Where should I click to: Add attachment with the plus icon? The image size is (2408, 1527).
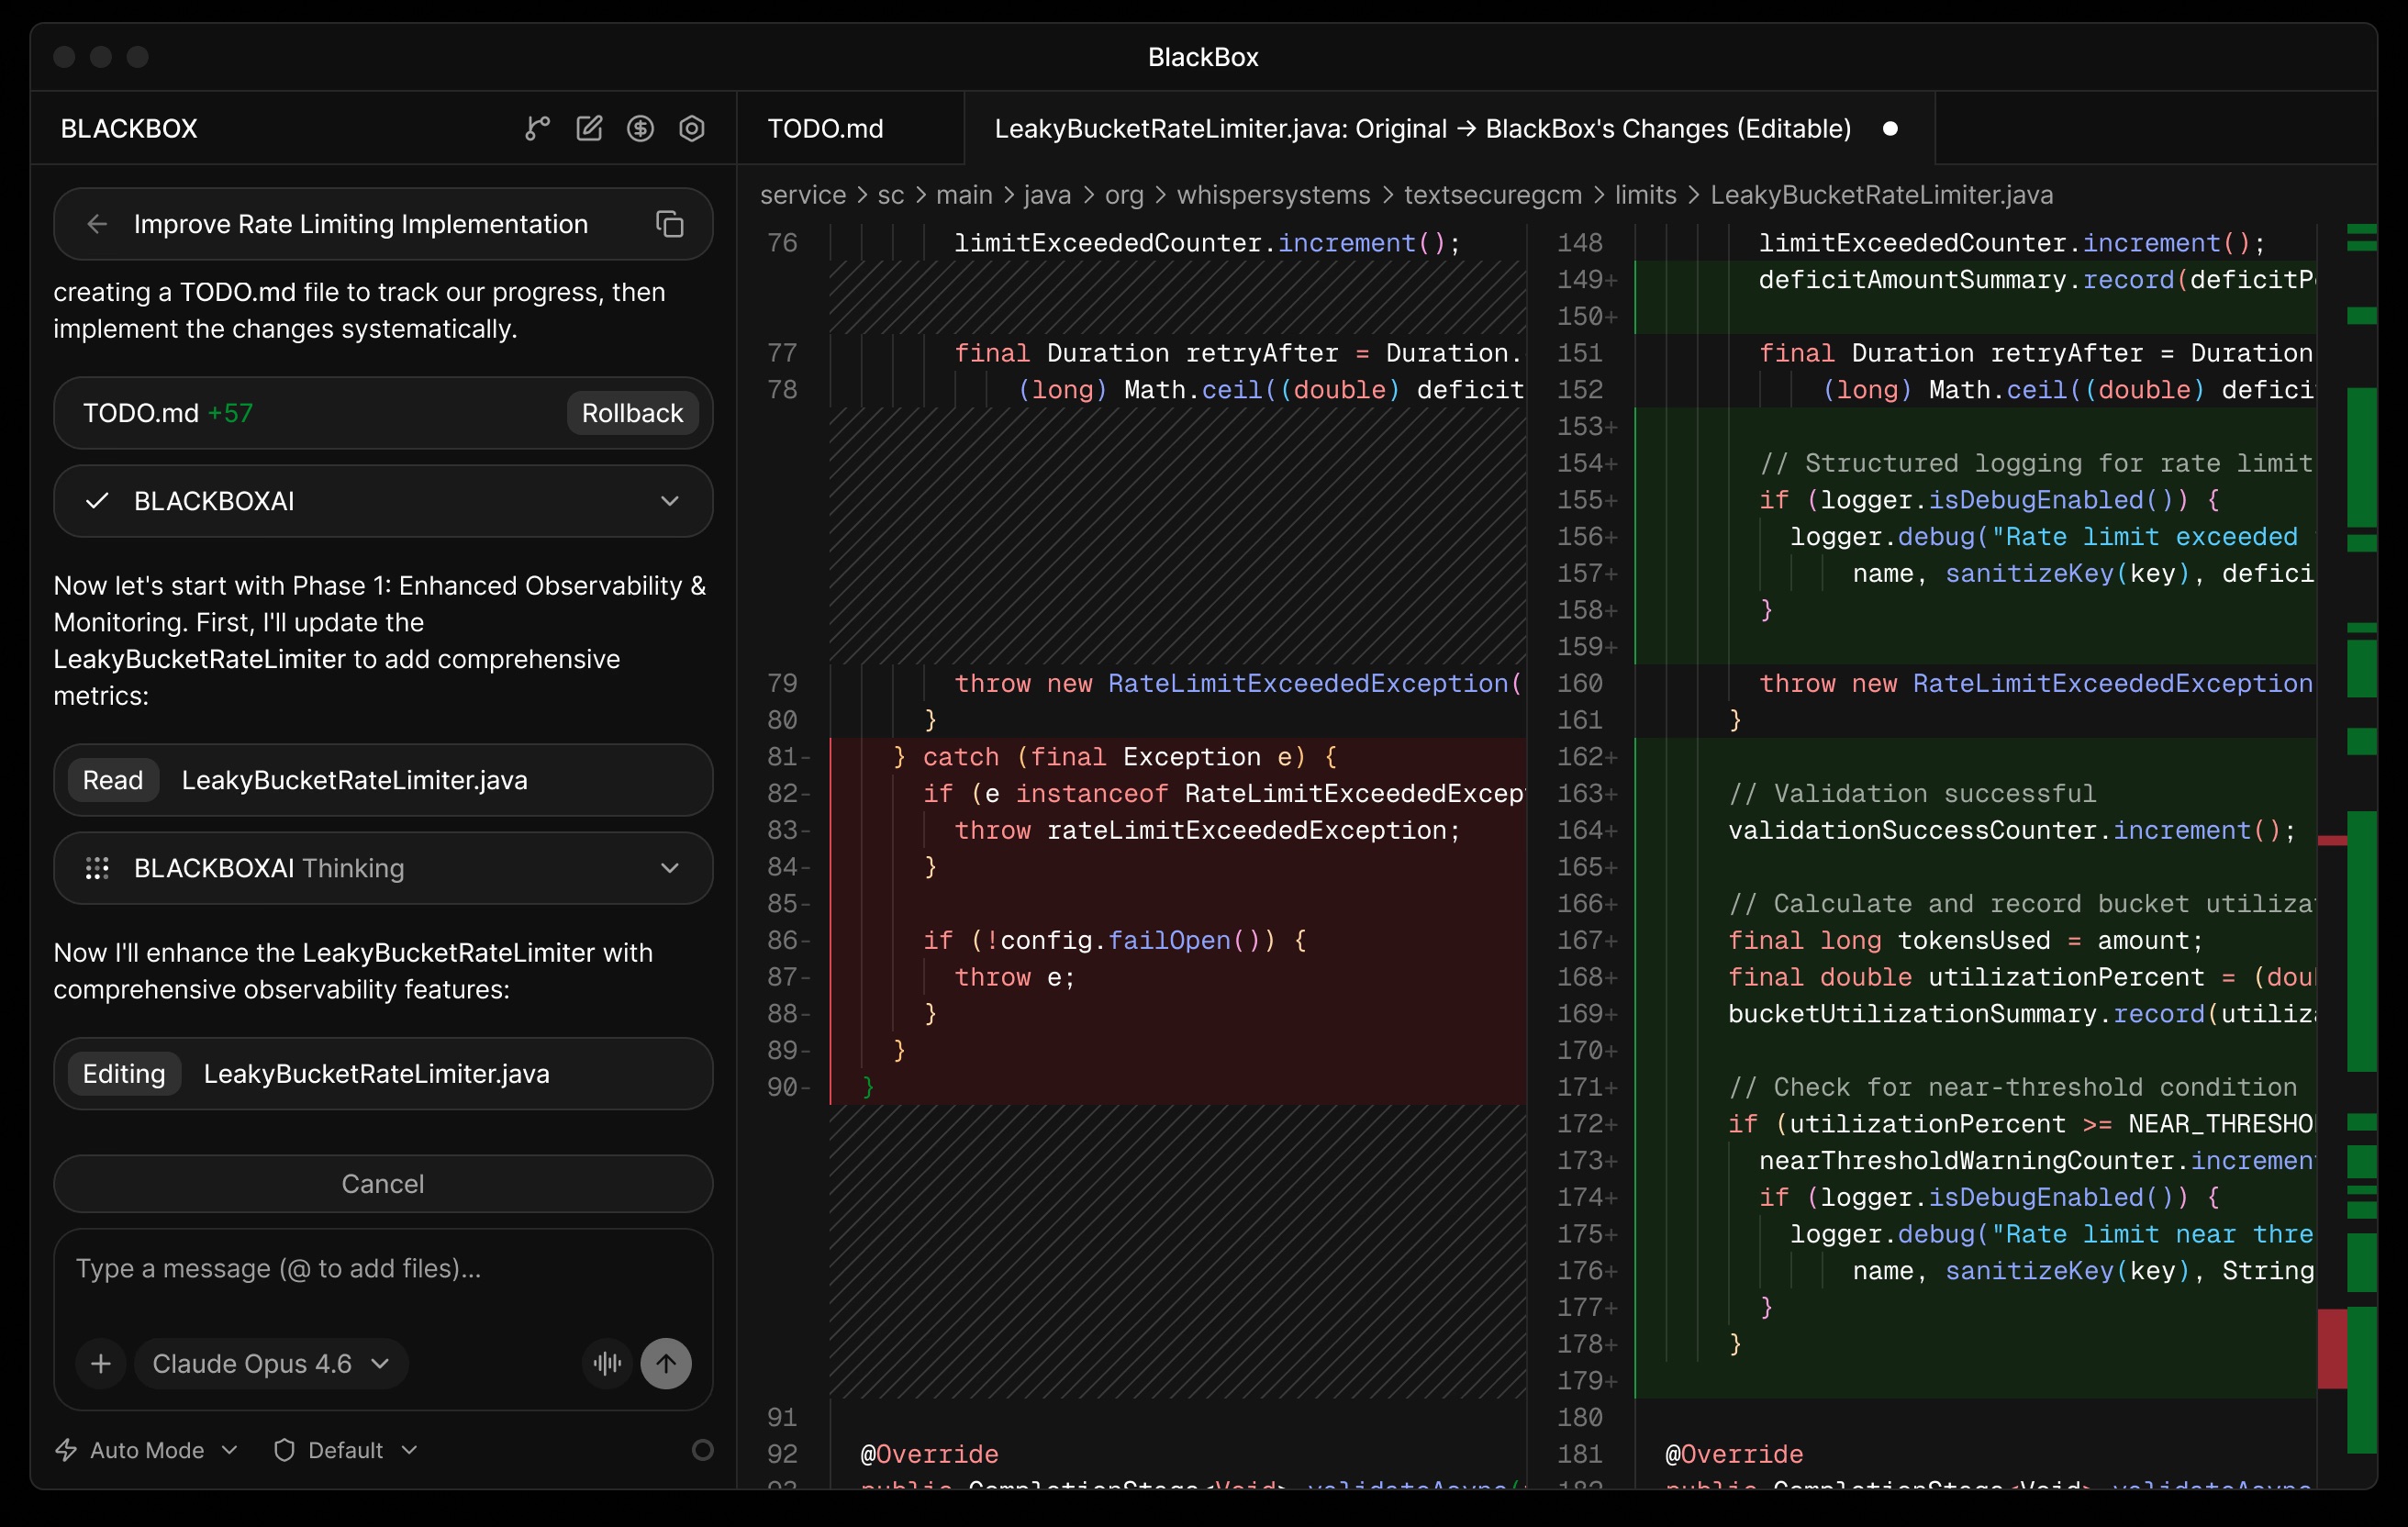point(101,1363)
